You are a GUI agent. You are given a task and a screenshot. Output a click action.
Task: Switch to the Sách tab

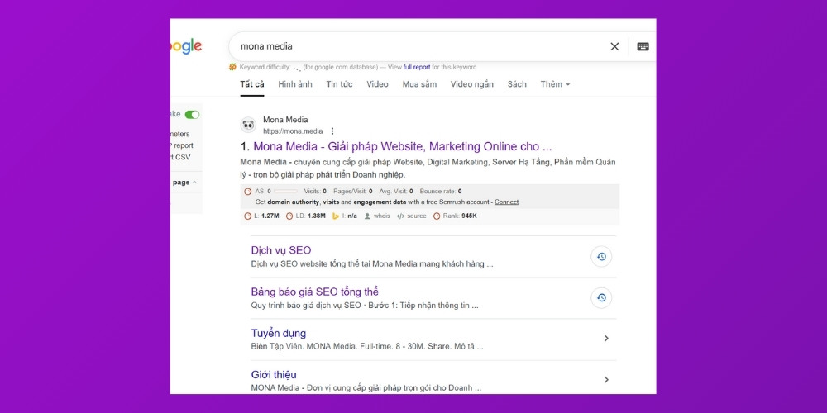[517, 84]
